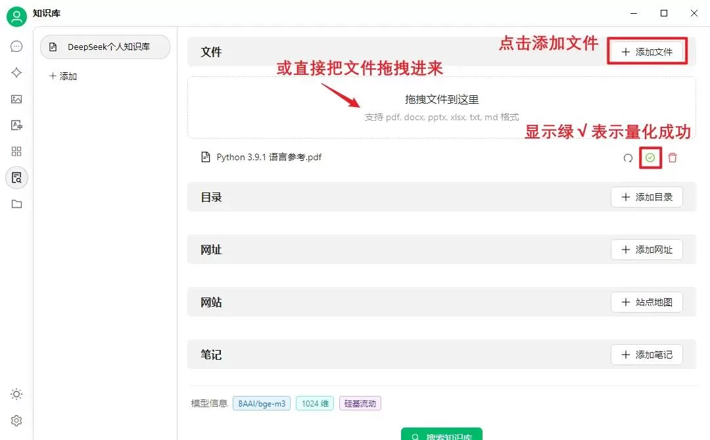
Task: Click the 模型信息 label
Action: (x=209, y=403)
